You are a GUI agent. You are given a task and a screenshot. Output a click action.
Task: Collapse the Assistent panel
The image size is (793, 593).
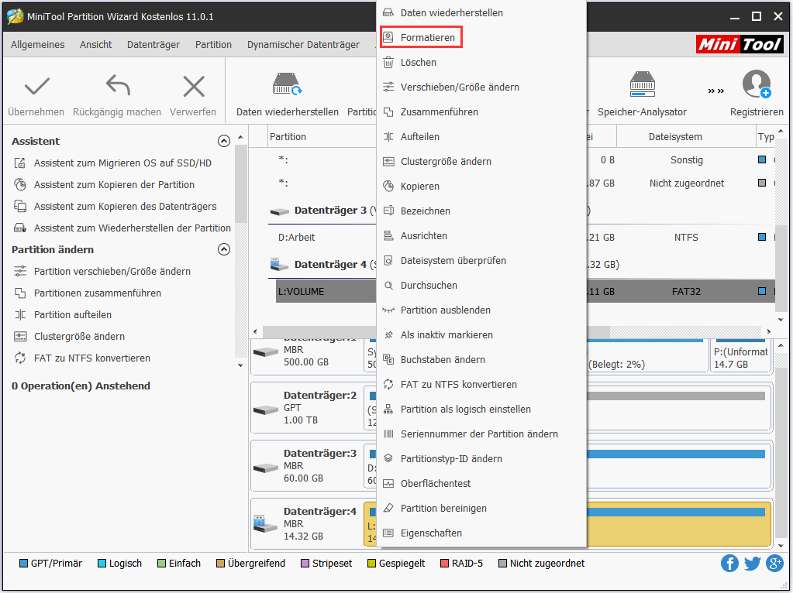[224, 141]
